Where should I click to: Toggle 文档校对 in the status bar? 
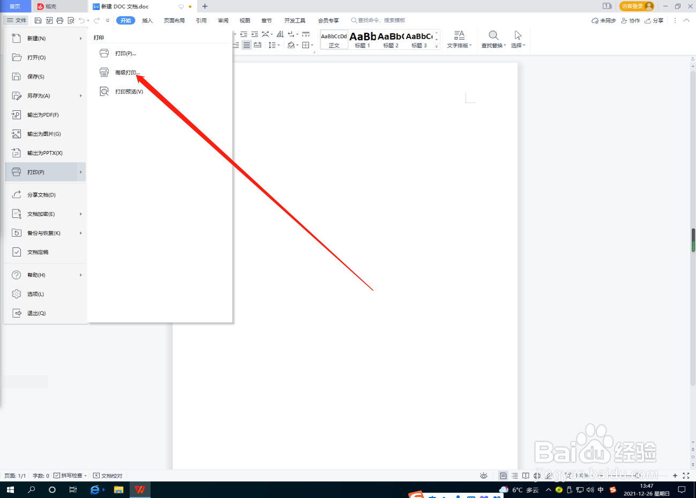point(108,476)
